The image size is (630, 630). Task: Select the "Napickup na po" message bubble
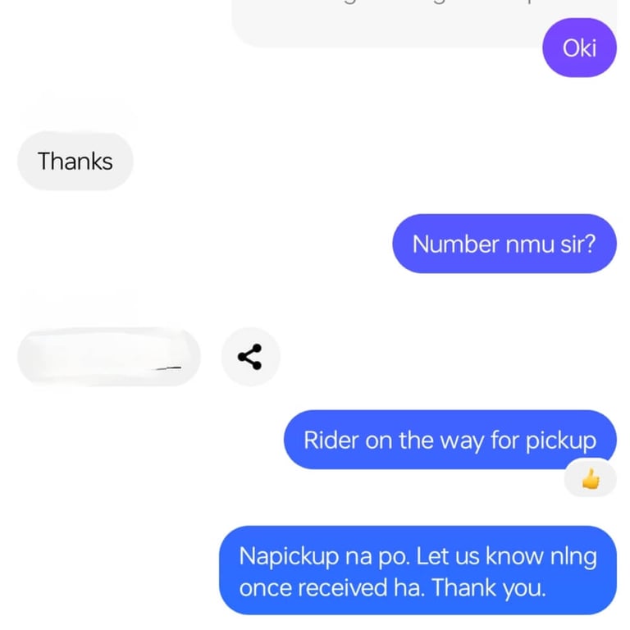pos(418,571)
